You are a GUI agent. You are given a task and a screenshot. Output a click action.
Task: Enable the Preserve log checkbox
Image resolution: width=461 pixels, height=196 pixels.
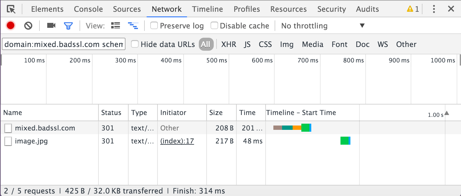point(154,26)
